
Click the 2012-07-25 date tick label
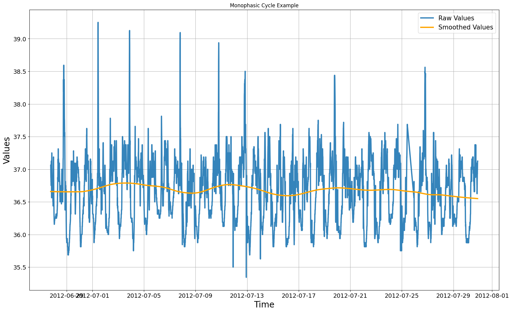coord(402,295)
